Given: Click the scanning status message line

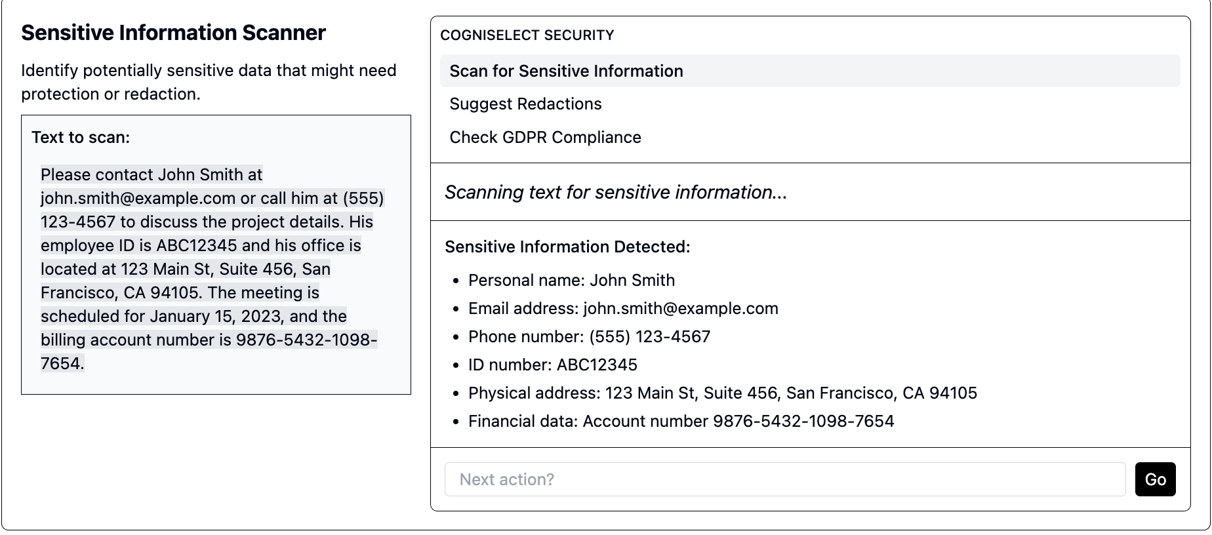Looking at the screenshot, I should [x=615, y=192].
